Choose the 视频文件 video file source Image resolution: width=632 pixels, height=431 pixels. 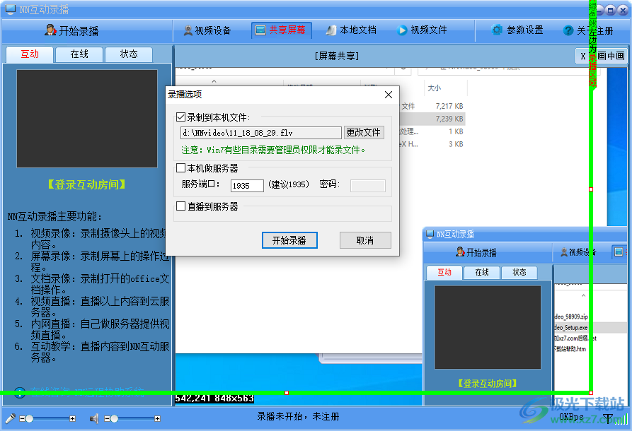pyautogui.click(x=422, y=30)
